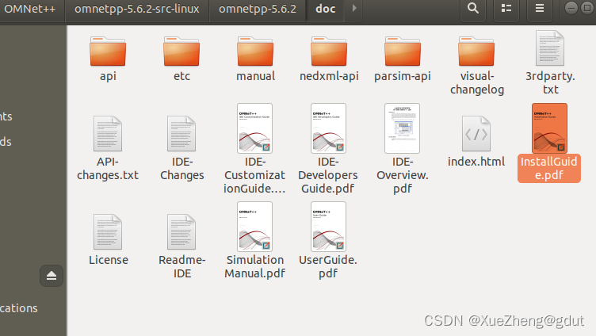Image resolution: width=596 pixels, height=336 pixels.
Task: Select the IDE-Overview.pdf thumbnail
Action: pos(402,128)
